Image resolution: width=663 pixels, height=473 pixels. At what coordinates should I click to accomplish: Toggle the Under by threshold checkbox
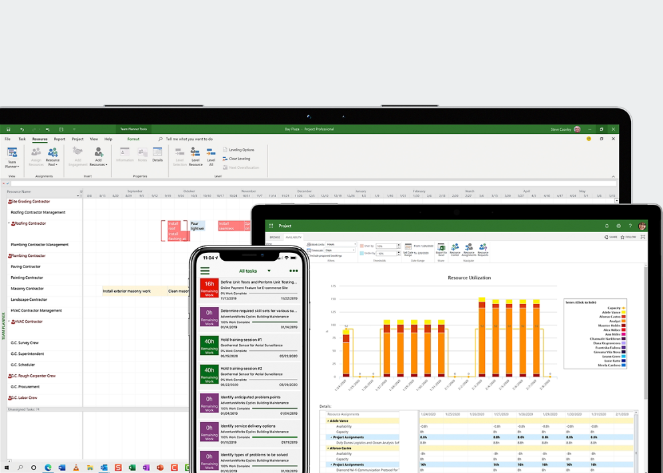coord(362,254)
